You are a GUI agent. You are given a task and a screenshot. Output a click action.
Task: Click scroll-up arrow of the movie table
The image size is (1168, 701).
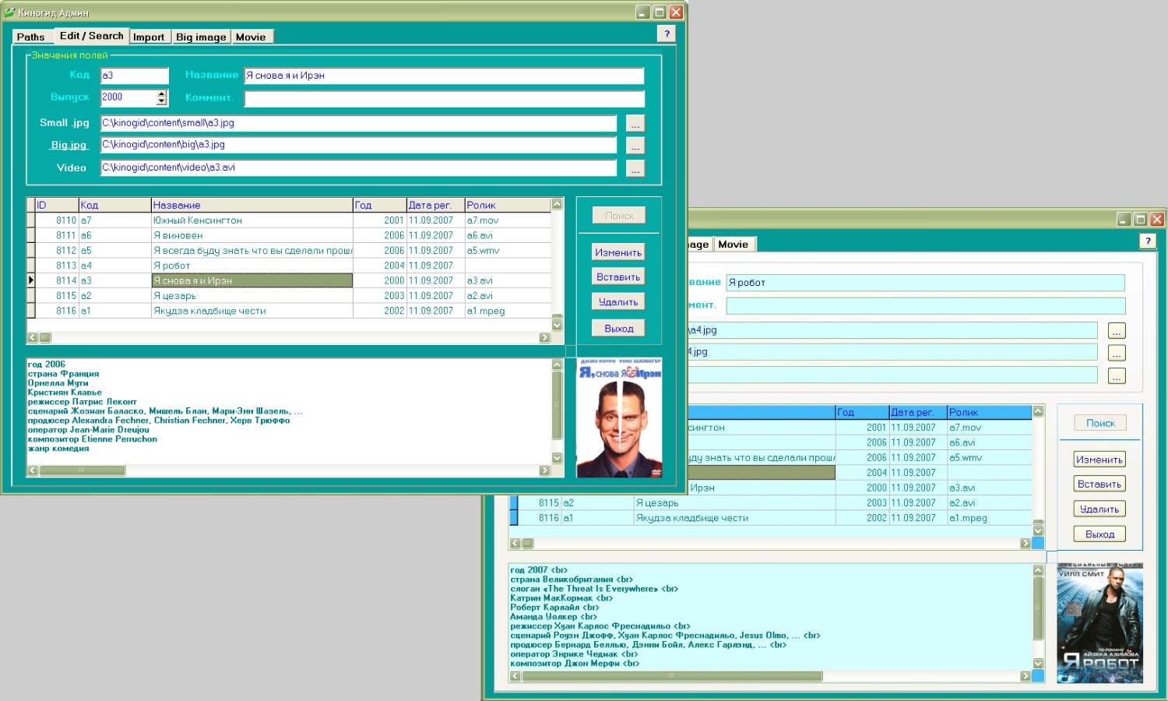(x=557, y=204)
